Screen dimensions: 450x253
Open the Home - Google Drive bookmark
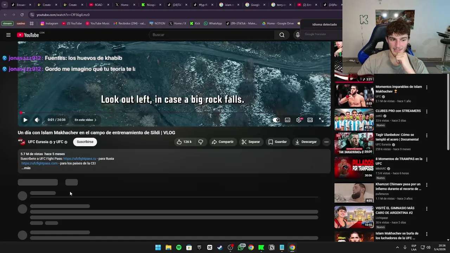click(x=278, y=24)
